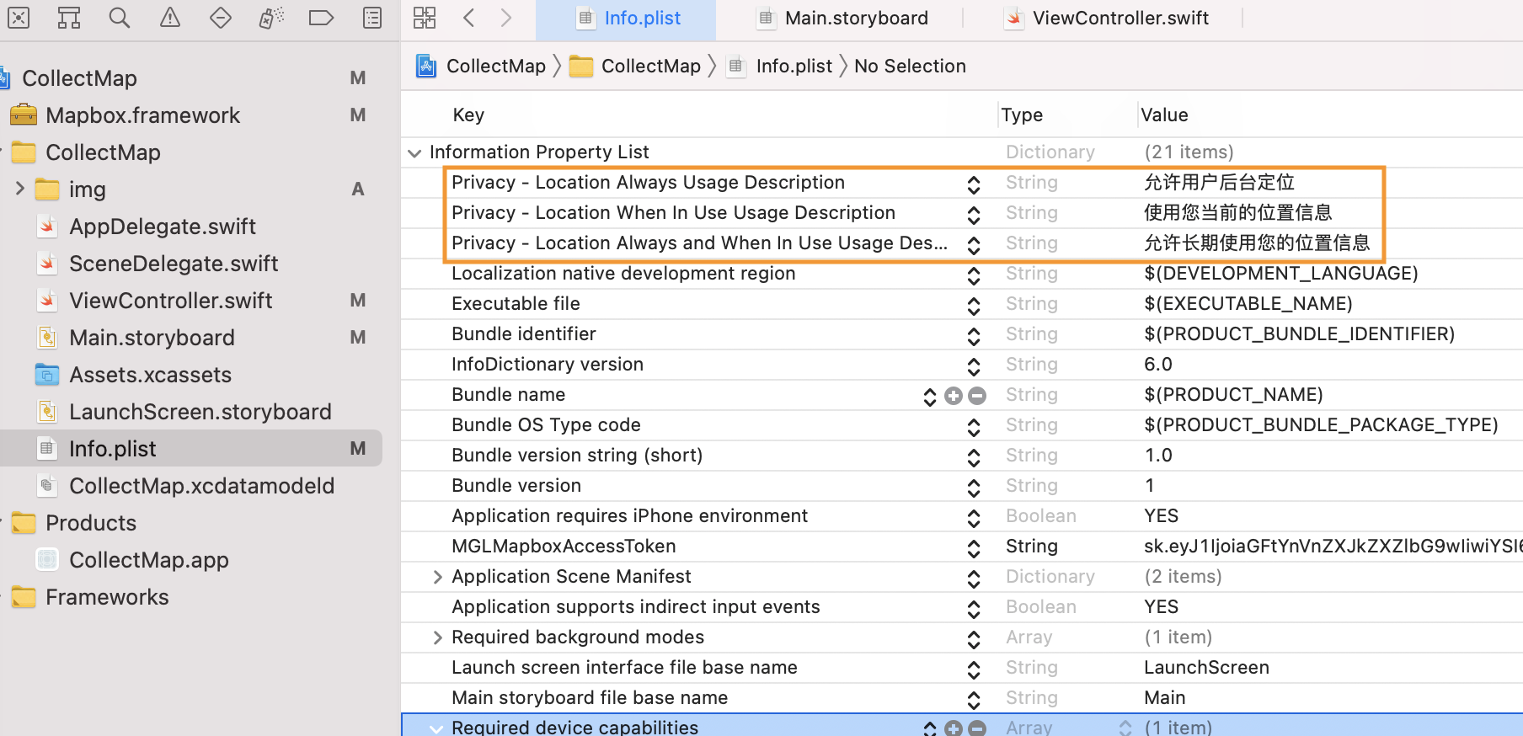Click Bundle OS Type code key

click(546, 425)
